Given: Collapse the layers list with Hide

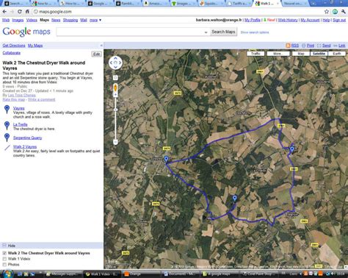Looking at the screenshot, I should point(12,246).
